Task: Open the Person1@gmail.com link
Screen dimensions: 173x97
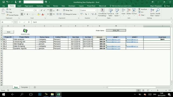Action: [x=113, y=40]
